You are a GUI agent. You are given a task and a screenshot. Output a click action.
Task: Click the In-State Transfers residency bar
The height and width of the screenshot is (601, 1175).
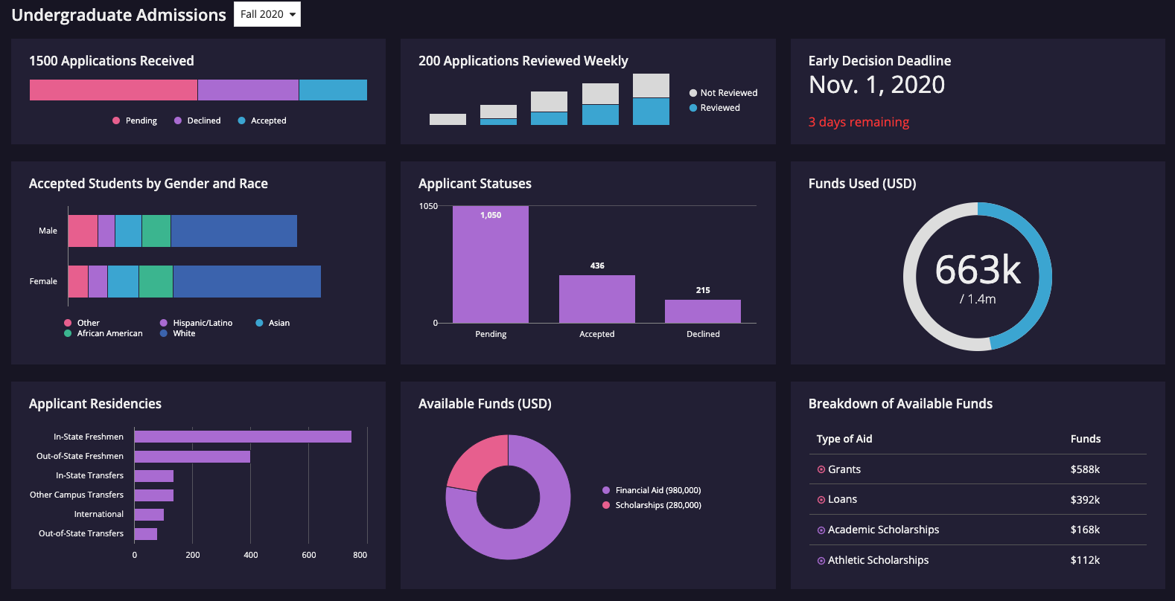pos(154,475)
